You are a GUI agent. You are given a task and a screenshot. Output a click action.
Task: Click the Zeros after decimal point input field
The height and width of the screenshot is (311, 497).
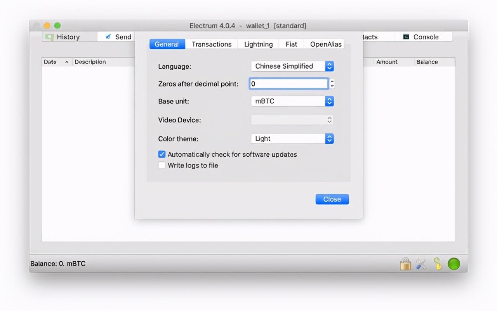[x=289, y=84]
